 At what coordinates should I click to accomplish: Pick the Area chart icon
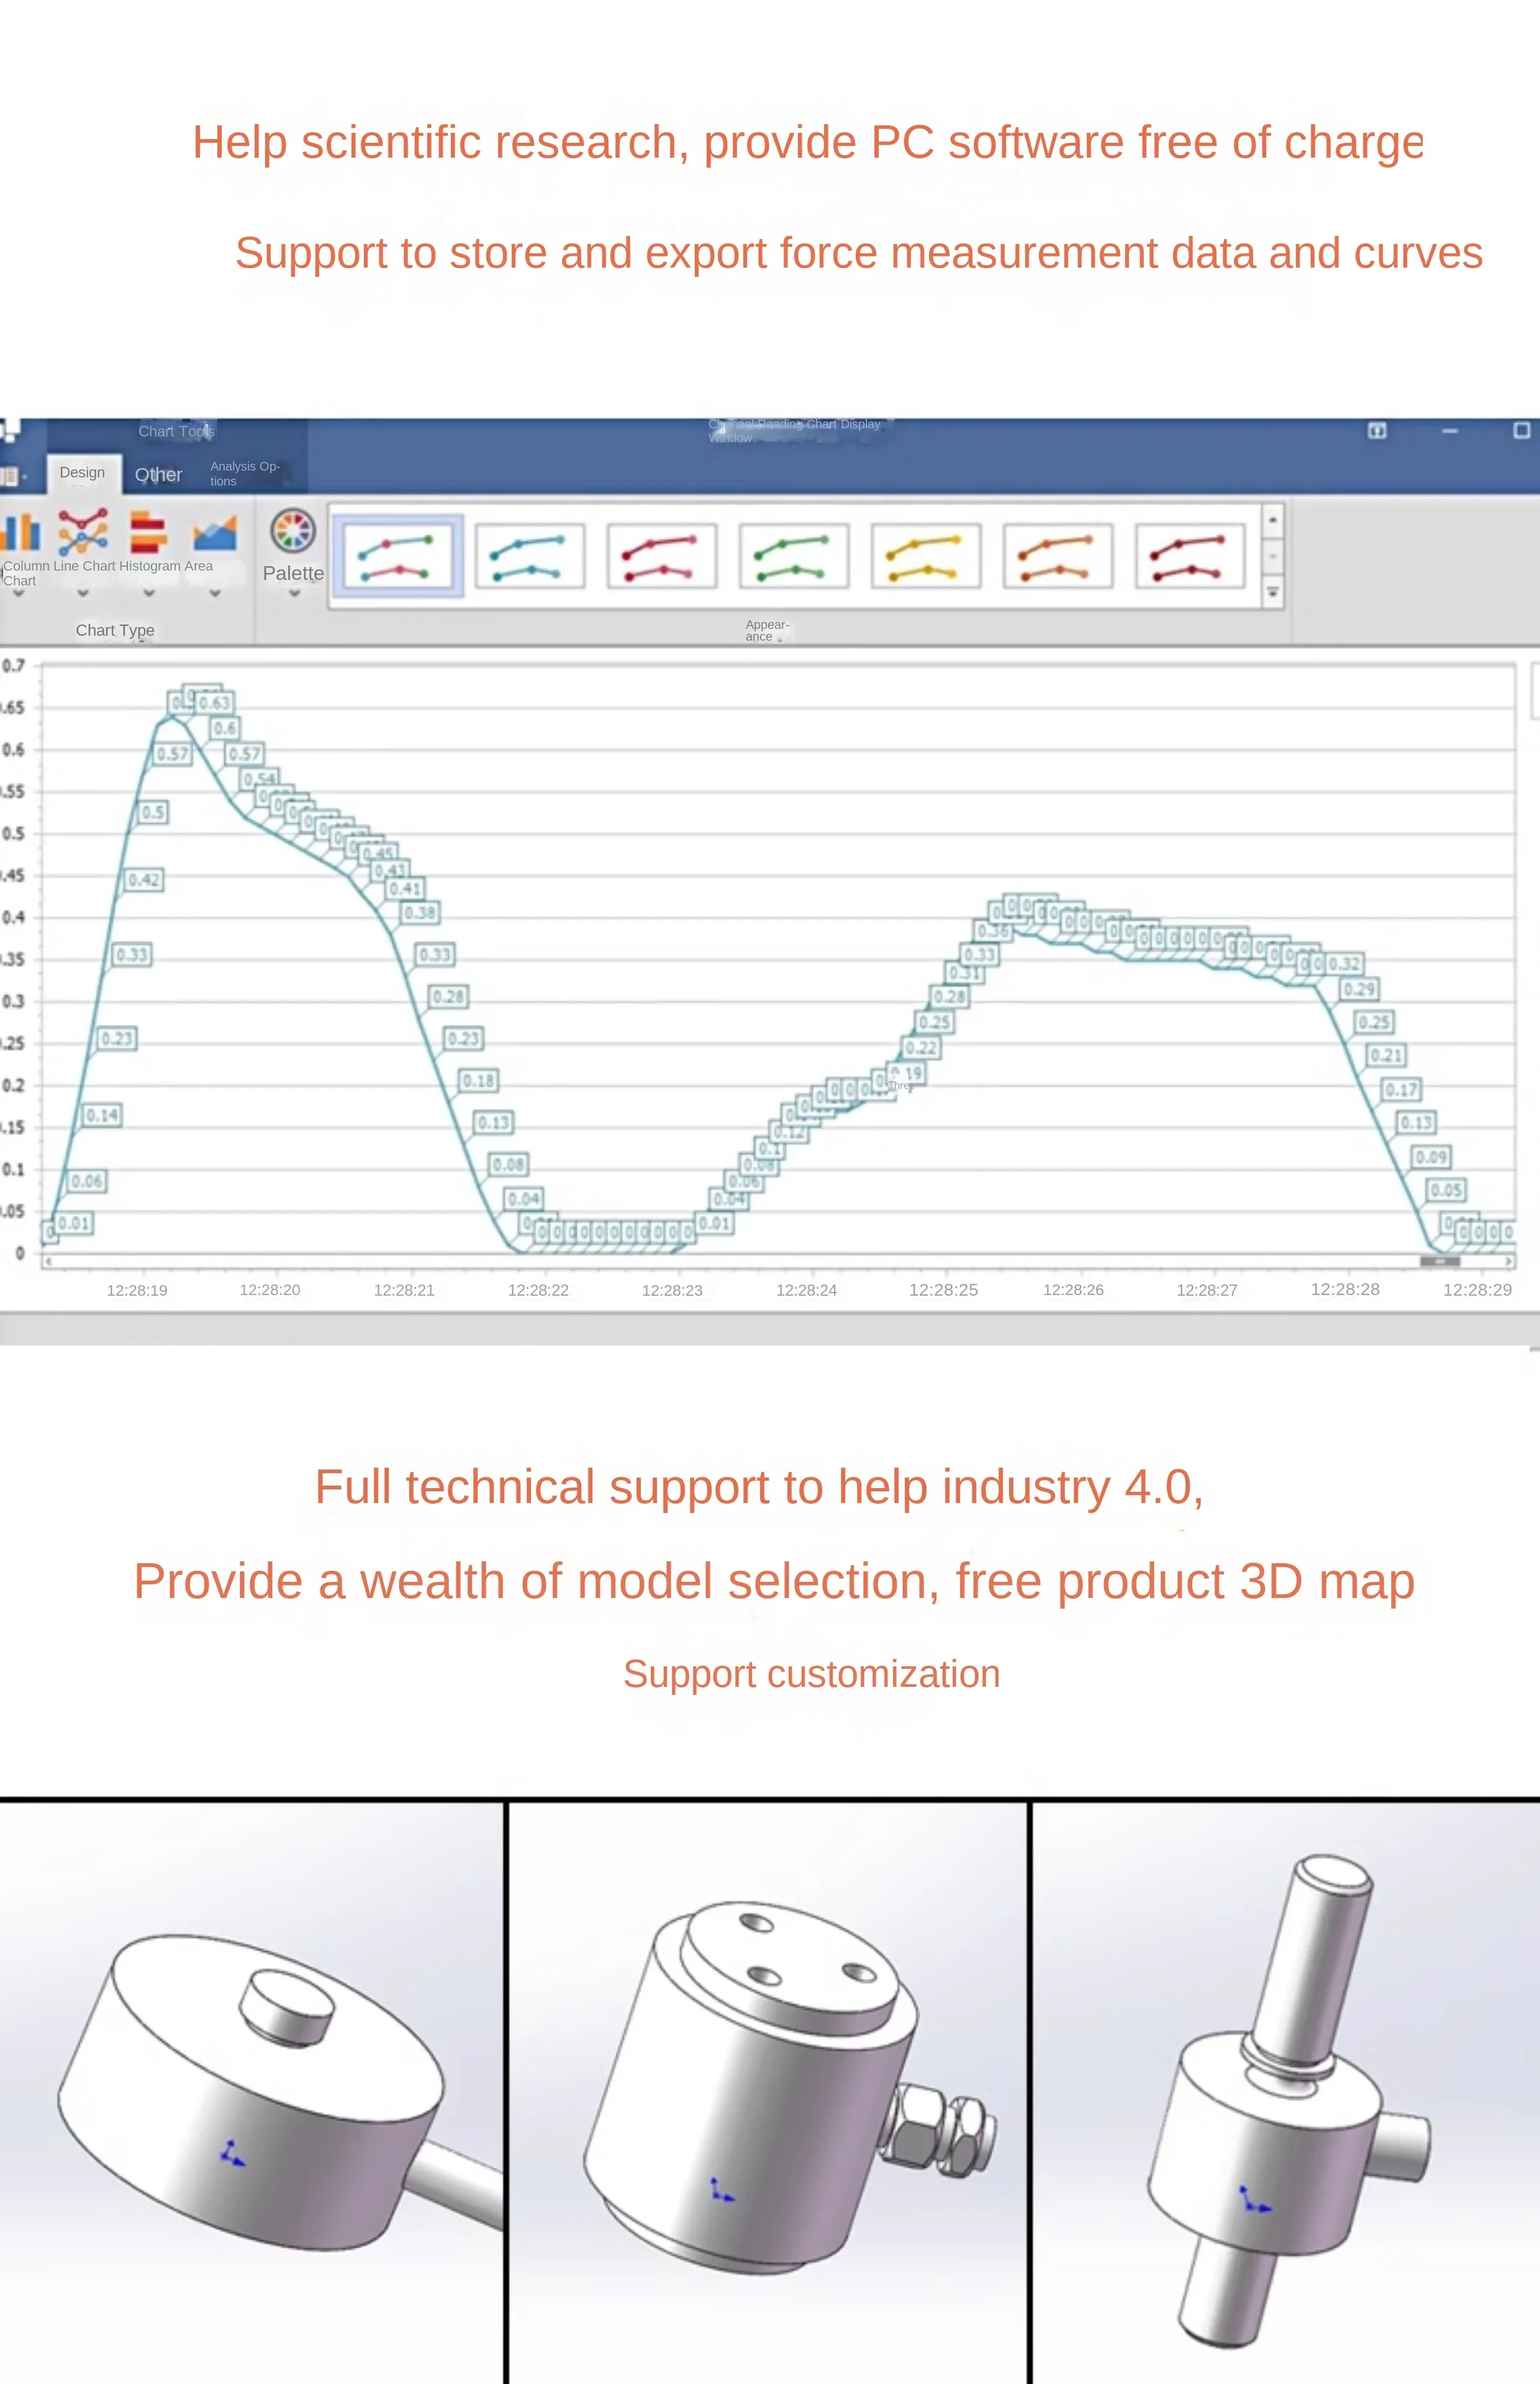pyautogui.click(x=215, y=533)
